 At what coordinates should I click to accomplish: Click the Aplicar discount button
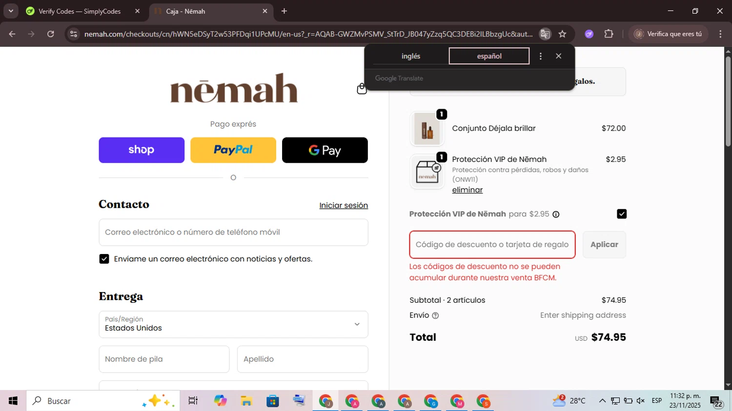pyautogui.click(x=604, y=245)
